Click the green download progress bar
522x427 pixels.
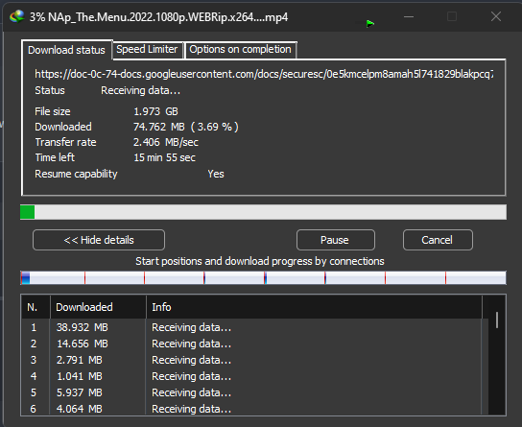click(x=263, y=212)
